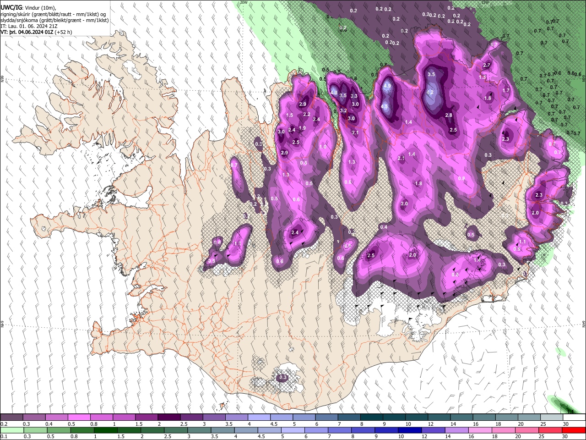Pick the 2.2 value on the map
Viewport: 586px width, 440px height.
pos(307,115)
